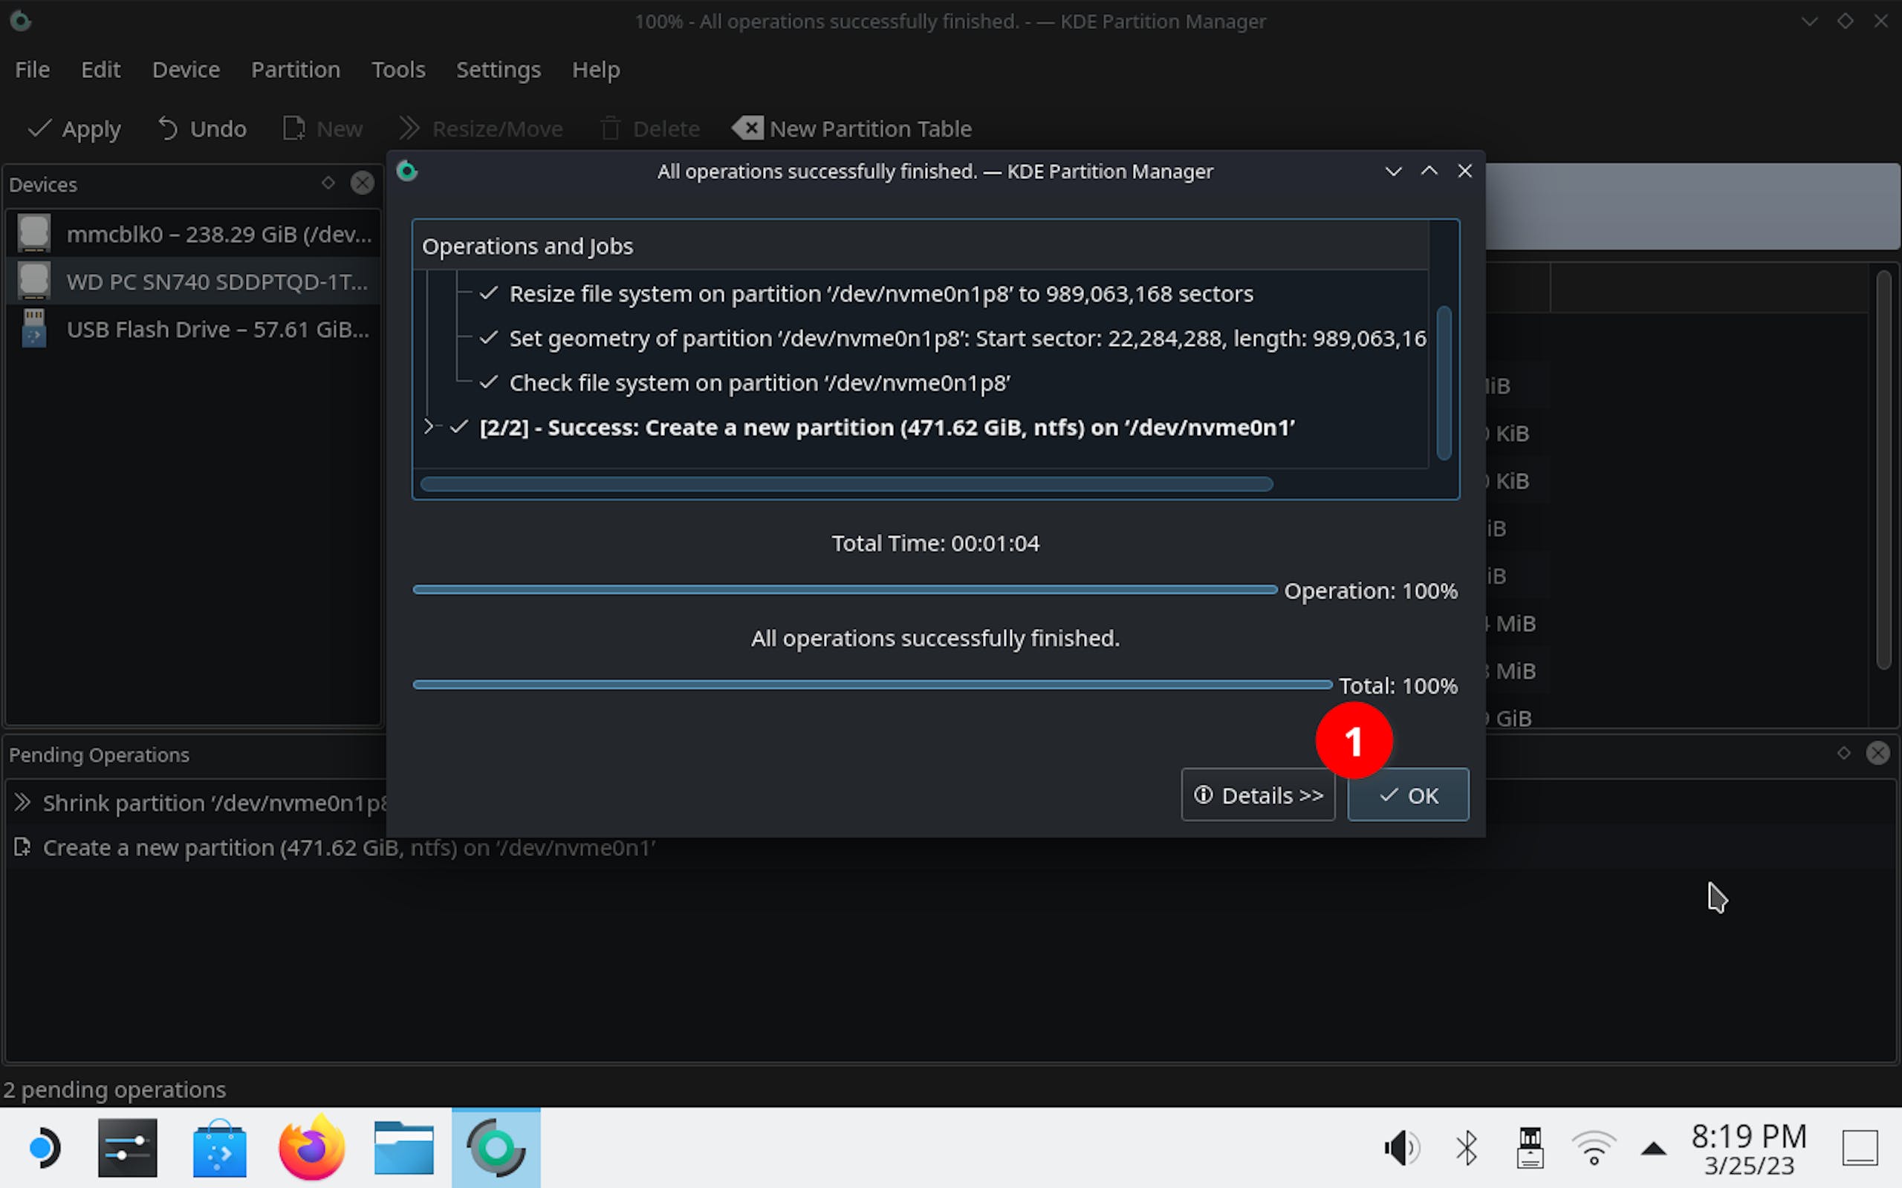Click the '2 pending operations' status text
The height and width of the screenshot is (1188, 1902).
click(x=114, y=1090)
